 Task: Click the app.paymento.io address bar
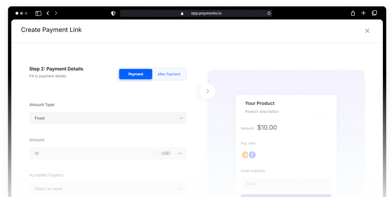pos(196,13)
